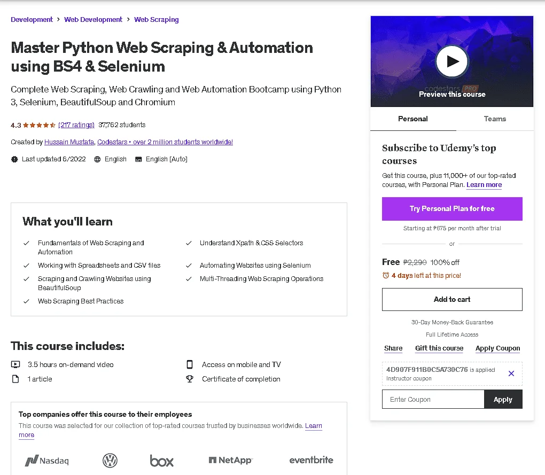Click checkmark beside Working with Spreadsheets

26,266
